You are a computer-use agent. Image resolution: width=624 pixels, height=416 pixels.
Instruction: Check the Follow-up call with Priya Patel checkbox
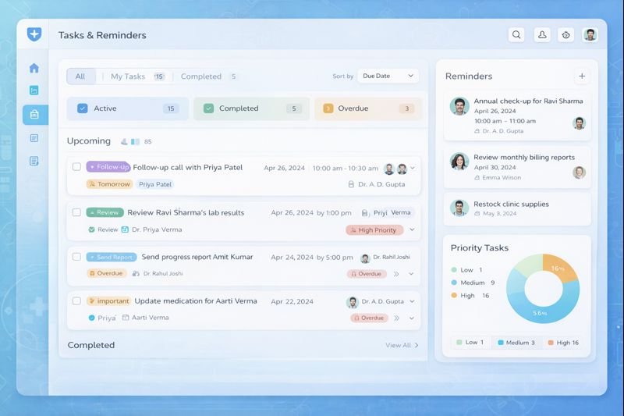pos(76,167)
